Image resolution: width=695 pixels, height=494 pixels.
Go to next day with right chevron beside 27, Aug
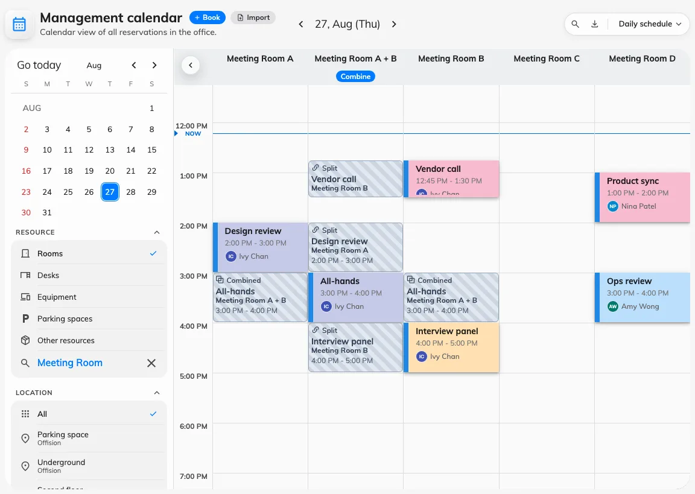394,24
